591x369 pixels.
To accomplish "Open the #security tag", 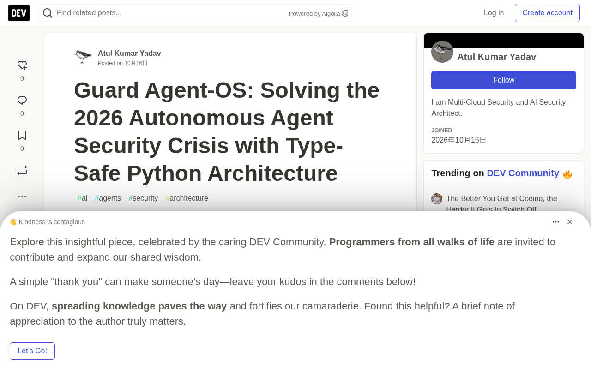I will click(143, 198).
